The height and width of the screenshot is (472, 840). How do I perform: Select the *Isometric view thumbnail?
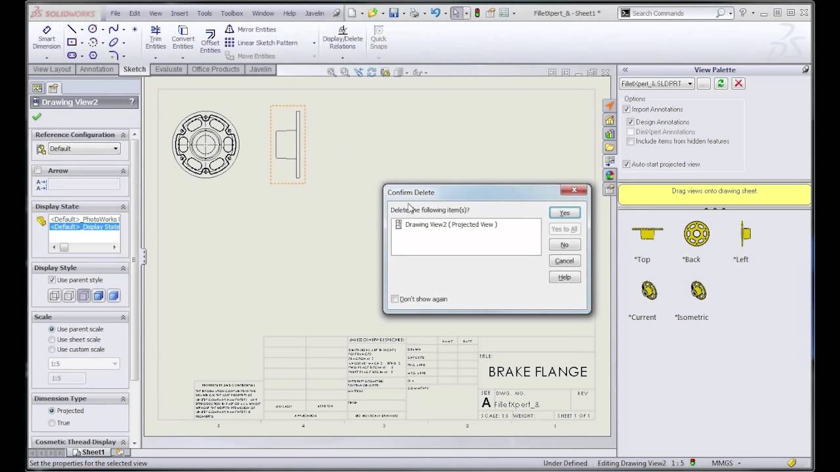point(698,290)
